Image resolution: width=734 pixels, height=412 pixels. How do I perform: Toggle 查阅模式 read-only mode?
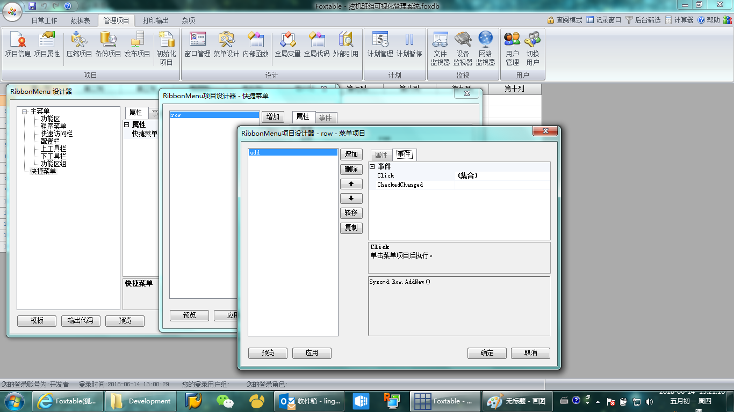click(564, 20)
